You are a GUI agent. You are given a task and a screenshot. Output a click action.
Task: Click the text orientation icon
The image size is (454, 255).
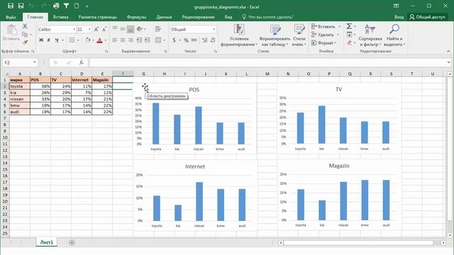point(140,29)
